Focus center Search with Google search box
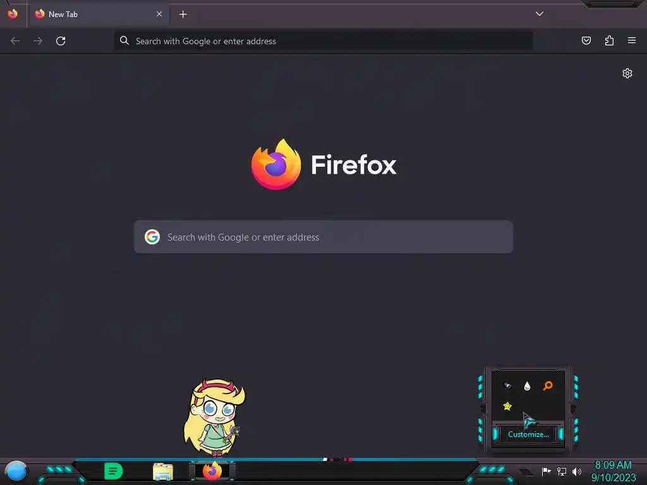The width and height of the screenshot is (647, 485). (323, 237)
